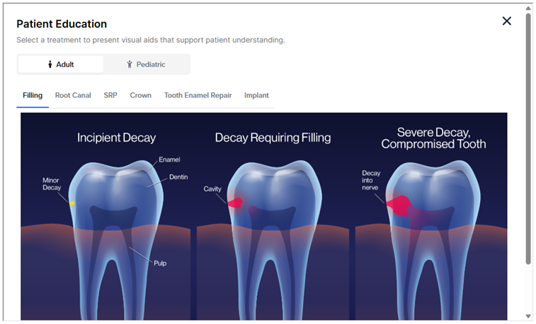Select the SRP tab

[110, 95]
